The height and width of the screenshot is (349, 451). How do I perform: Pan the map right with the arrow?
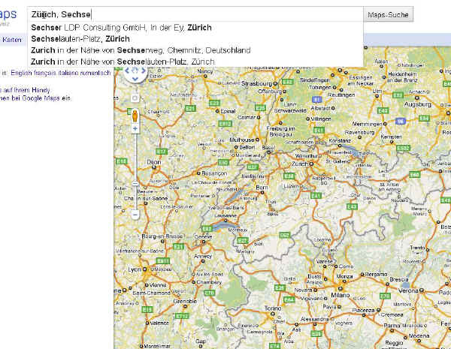[144, 71]
